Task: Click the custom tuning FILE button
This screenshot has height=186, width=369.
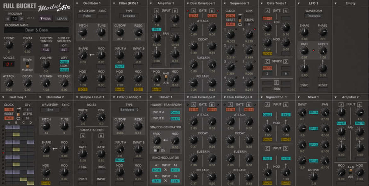Action: (x=46, y=50)
